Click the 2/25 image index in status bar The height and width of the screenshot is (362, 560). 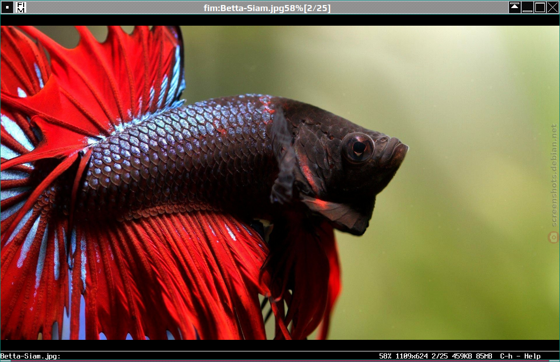[x=440, y=356]
